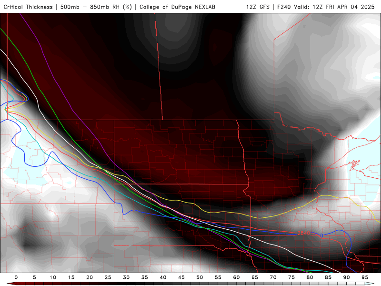Click the '80' value on the color scale
Screen dimensions: 381x286
pos(310,277)
